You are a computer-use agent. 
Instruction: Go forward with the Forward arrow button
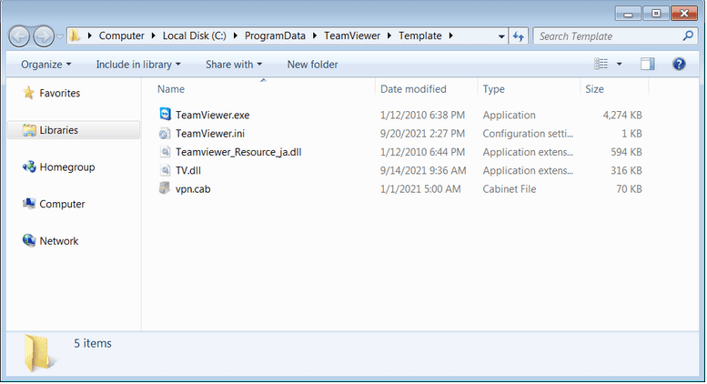(44, 36)
